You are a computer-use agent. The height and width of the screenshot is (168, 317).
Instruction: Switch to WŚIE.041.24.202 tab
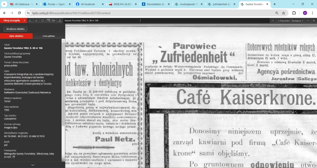tap(123, 4)
